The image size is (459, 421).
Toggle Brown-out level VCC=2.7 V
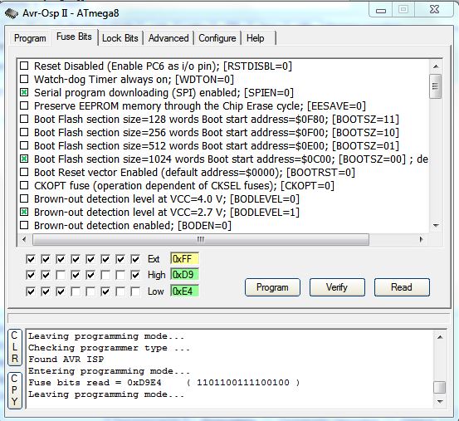pyautogui.click(x=24, y=212)
